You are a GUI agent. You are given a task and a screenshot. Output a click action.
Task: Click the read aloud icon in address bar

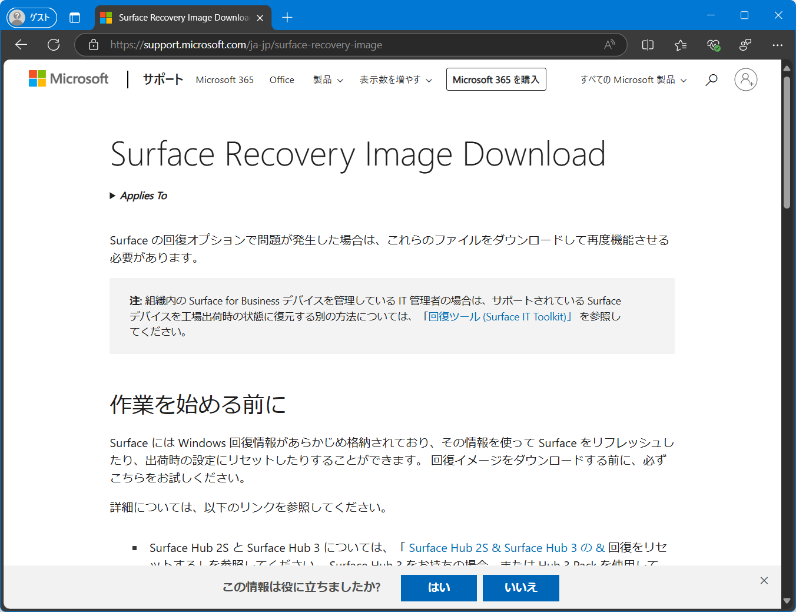[609, 45]
